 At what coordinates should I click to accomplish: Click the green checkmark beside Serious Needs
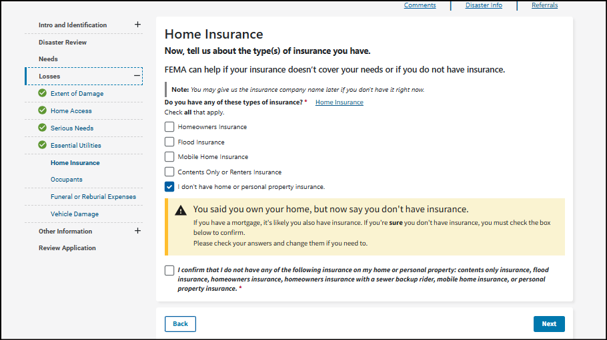(x=42, y=128)
